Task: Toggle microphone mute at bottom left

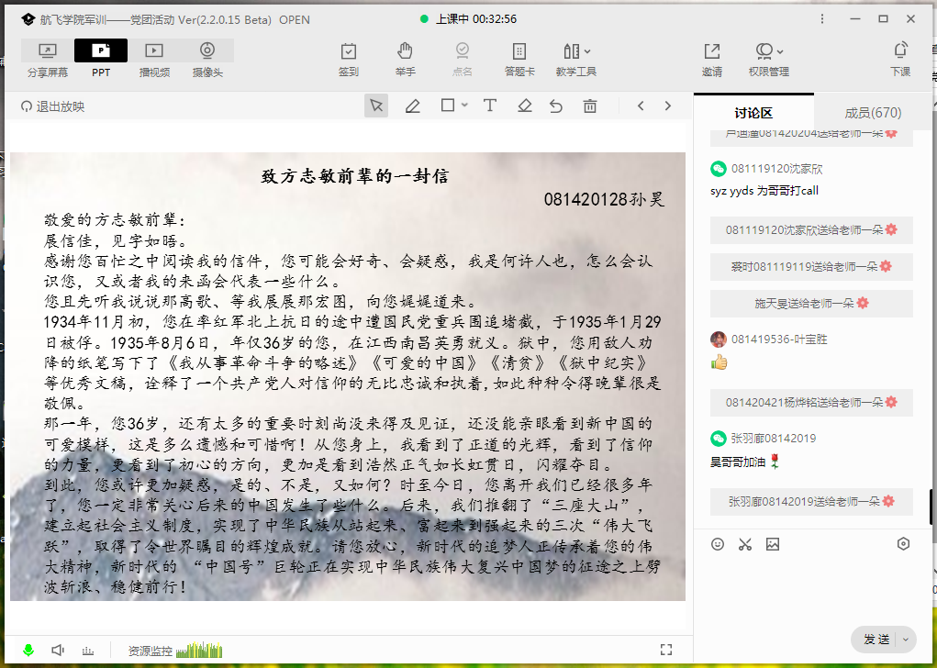Action: 28,651
